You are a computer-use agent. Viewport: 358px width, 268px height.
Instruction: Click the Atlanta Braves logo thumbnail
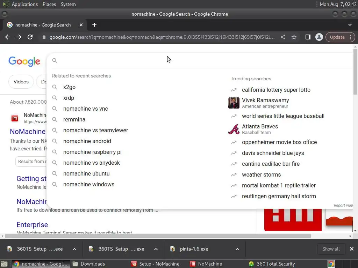tap(234, 129)
